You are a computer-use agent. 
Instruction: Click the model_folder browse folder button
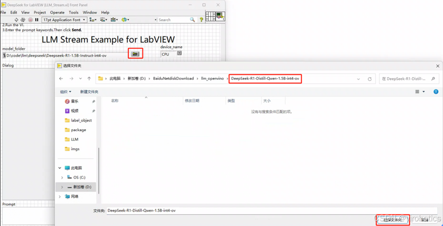coord(135,54)
